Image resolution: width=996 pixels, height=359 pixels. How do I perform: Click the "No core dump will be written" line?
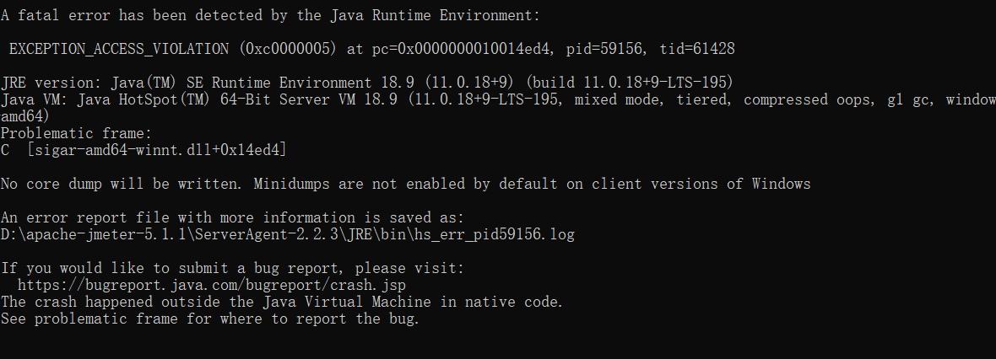405,184
